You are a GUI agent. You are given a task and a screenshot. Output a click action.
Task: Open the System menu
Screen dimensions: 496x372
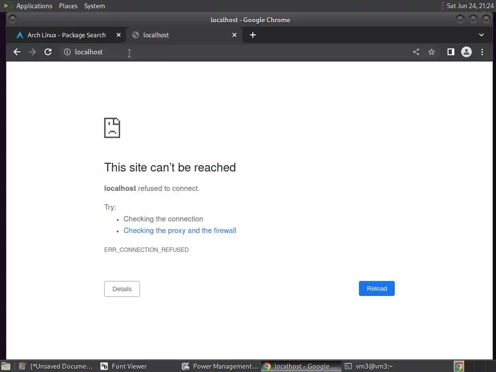(94, 6)
